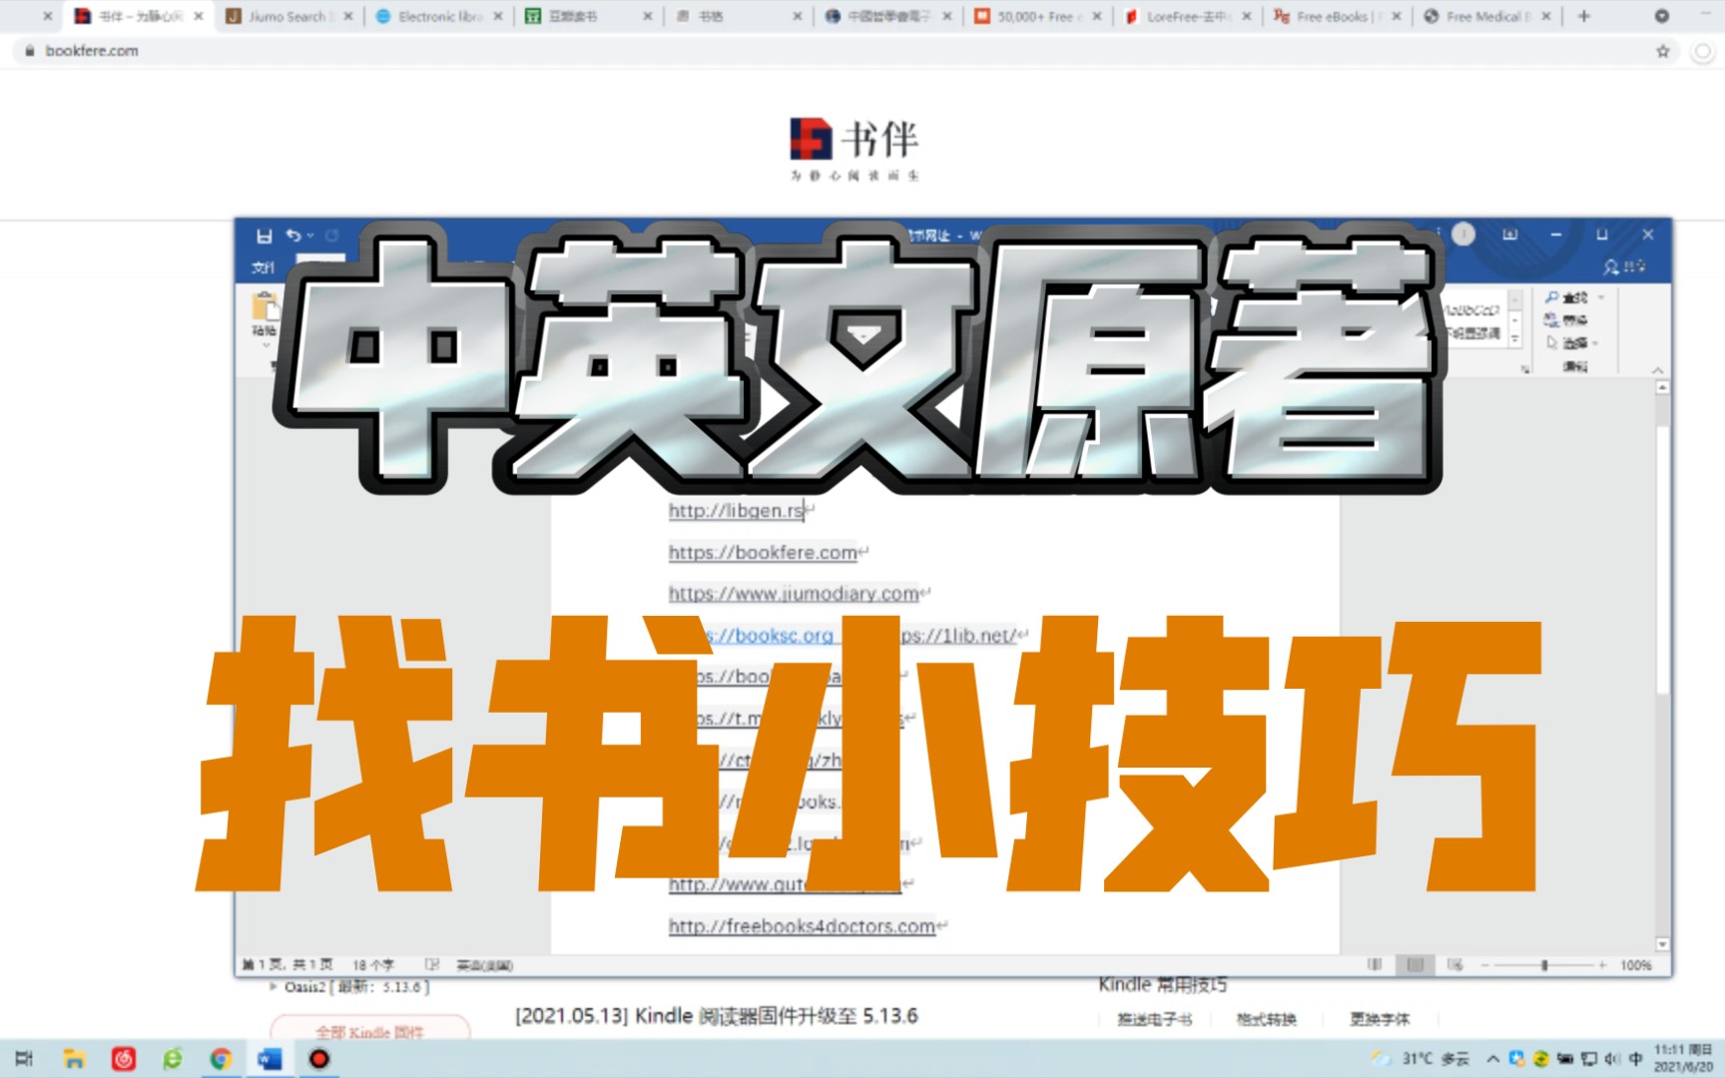Click the https://www.jiumodiary.com link
Viewport: 1725px width, 1078px height.
click(795, 594)
